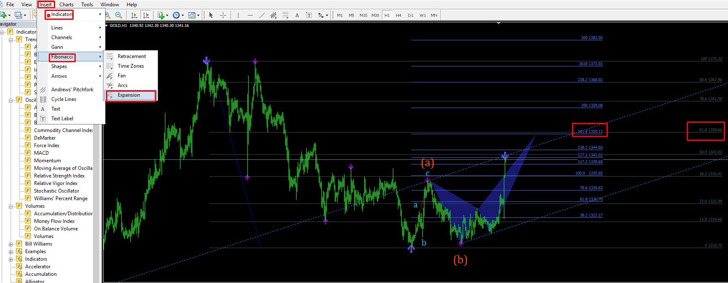Screen dimensions: 728x283
Task: Open the arrows tool dropdown arrow
Action: coord(327,16)
